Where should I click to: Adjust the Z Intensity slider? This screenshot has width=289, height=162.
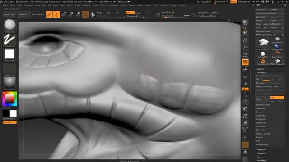point(140,16)
